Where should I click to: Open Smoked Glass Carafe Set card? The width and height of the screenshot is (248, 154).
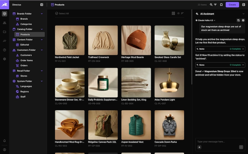pyautogui.click(x=169, y=44)
